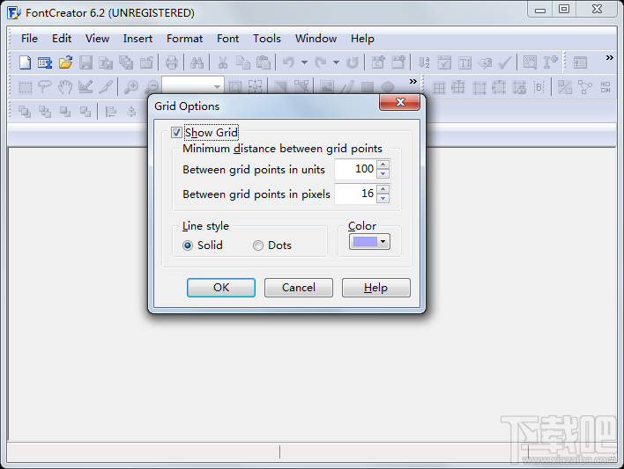Click the Save floppy disk icon
624x469 pixels.
[85, 62]
